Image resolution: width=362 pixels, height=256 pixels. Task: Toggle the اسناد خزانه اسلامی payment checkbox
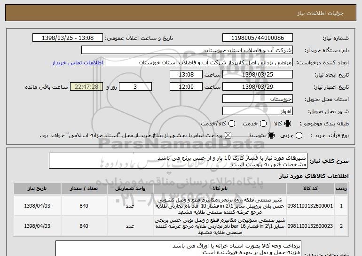[228, 135]
